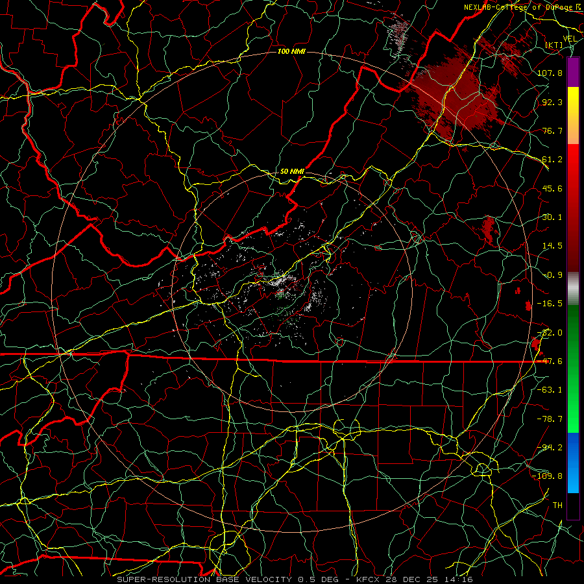Click the 107.8 velocity scale value

[x=550, y=73]
